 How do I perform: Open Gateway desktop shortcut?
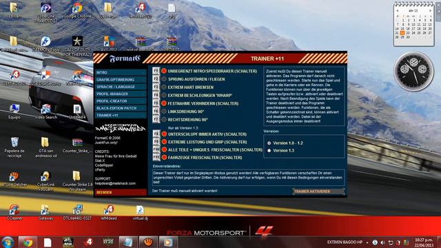[x=46, y=212]
